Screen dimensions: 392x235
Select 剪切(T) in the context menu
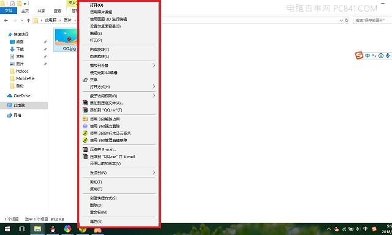tap(96, 182)
